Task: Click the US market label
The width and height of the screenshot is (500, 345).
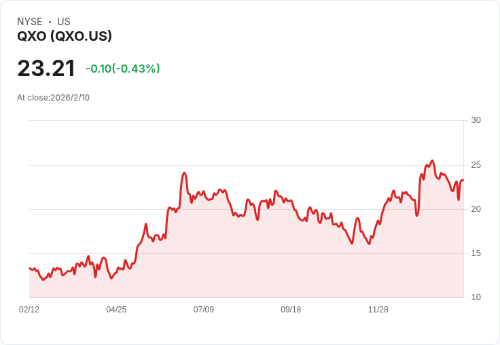Action: click(x=64, y=22)
